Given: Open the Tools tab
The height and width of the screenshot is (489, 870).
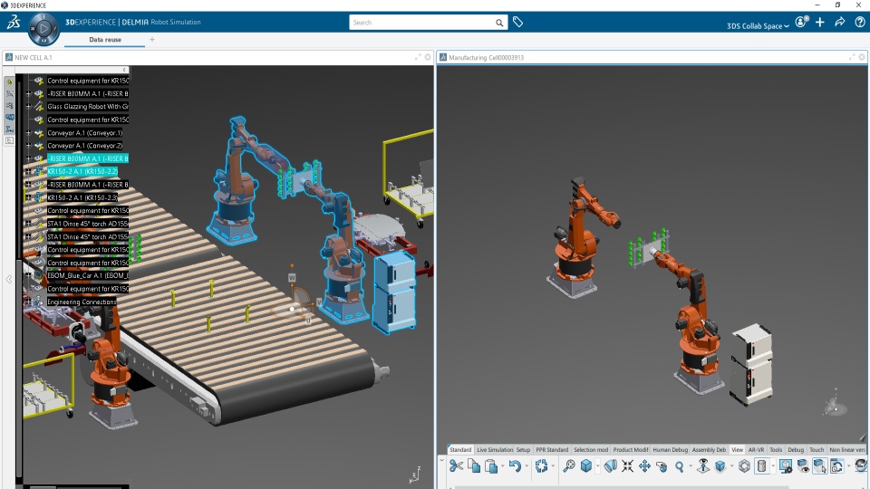Looking at the screenshot, I should (776, 450).
